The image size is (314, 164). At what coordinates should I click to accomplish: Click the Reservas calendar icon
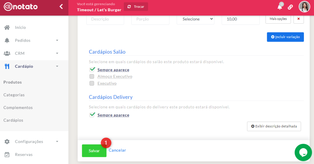tap(7, 155)
